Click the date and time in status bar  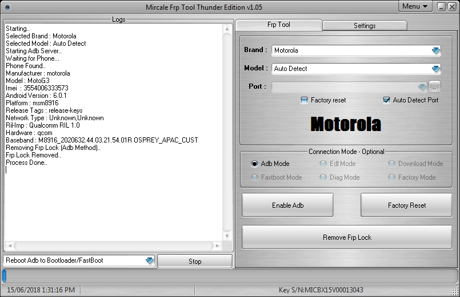(41, 290)
